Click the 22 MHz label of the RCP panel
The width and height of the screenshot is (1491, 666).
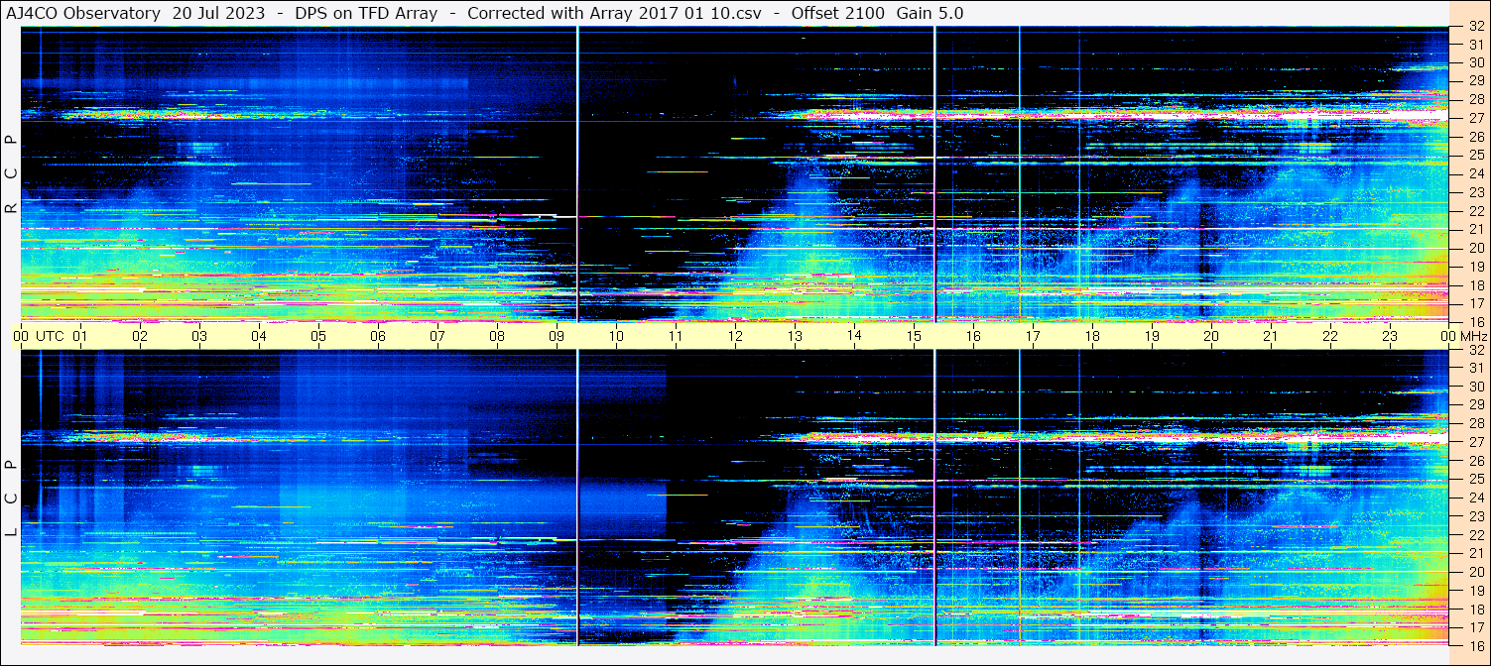pos(1475,211)
